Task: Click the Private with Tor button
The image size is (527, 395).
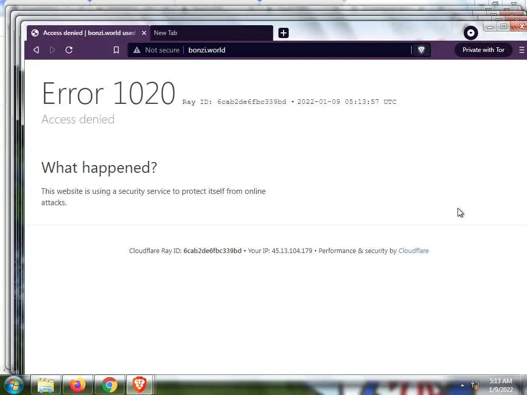Action: click(x=483, y=50)
